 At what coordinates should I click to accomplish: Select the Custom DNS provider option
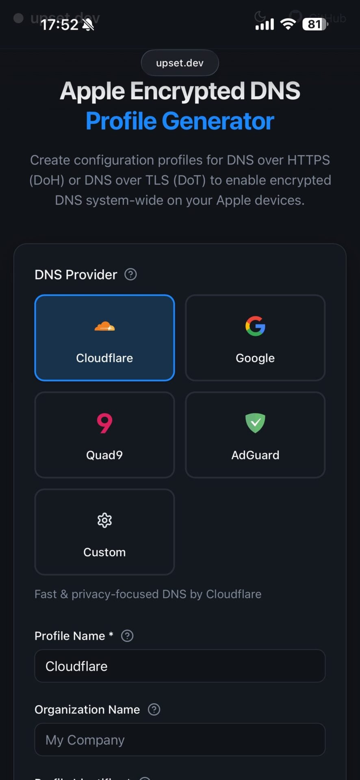pyautogui.click(x=104, y=532)
